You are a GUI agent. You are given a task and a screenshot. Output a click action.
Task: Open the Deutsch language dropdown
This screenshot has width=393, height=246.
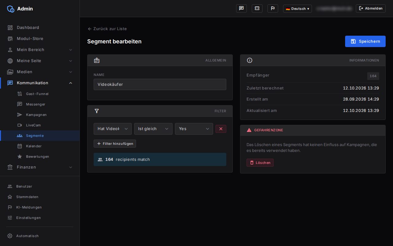(x=297, y=9)
